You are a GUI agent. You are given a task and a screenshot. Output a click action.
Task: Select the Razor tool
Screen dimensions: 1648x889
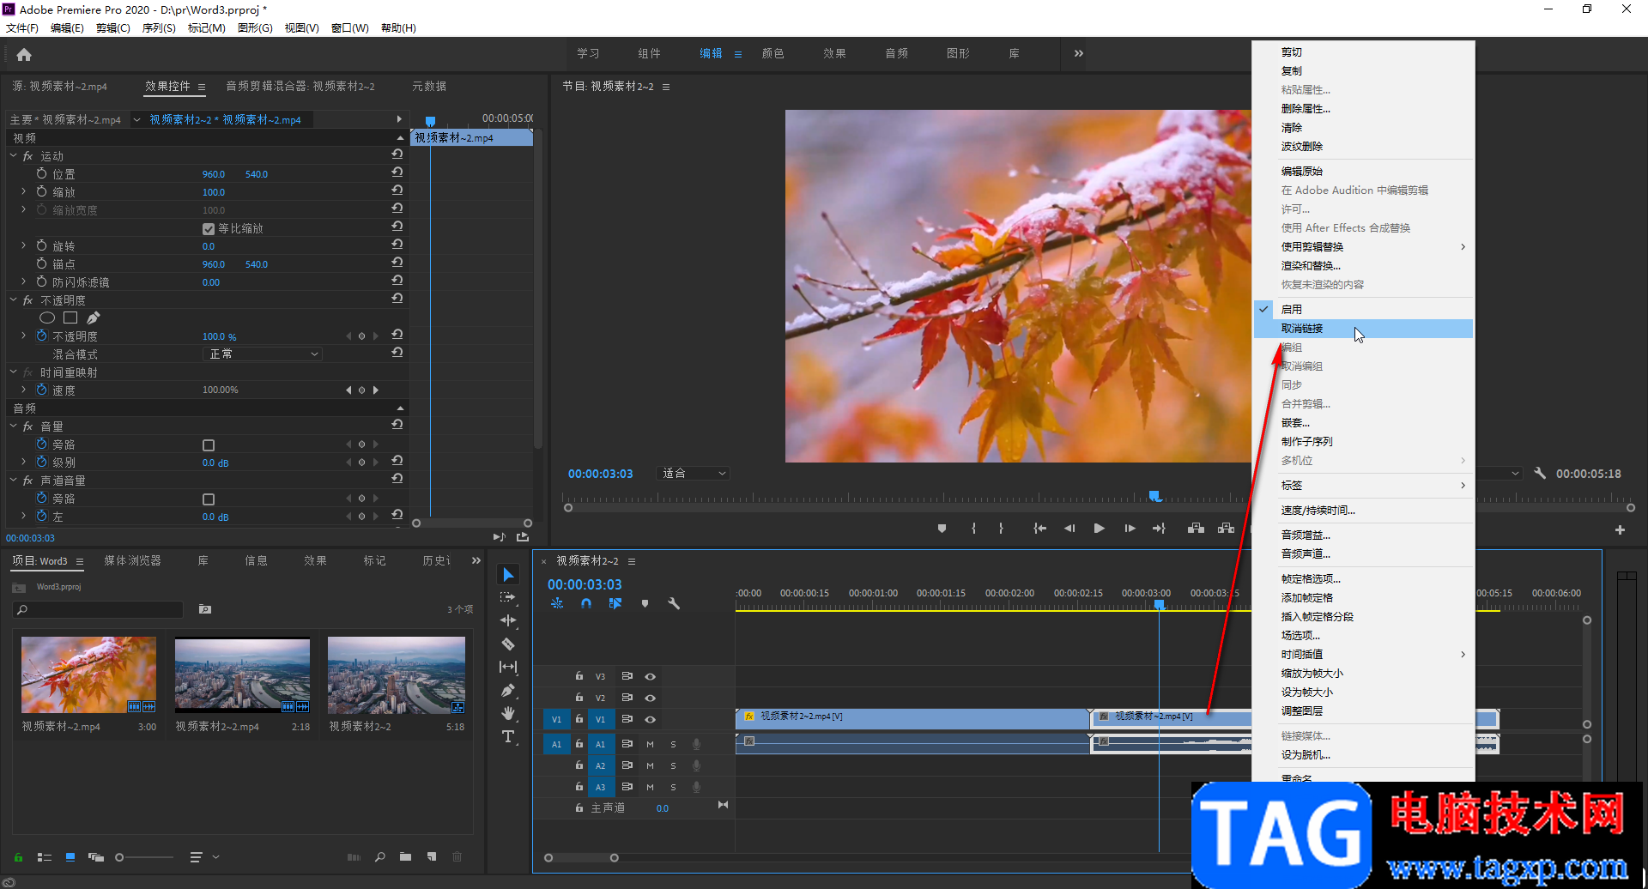tap(508, 644)
